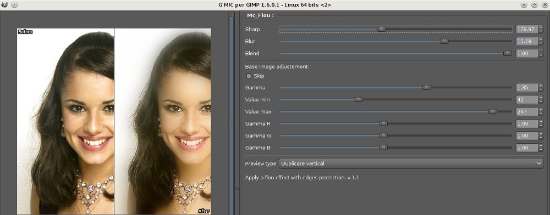Open the Preview type dropdown
Viewport: 550px width, 215px height.
click(x=411, y=163)
